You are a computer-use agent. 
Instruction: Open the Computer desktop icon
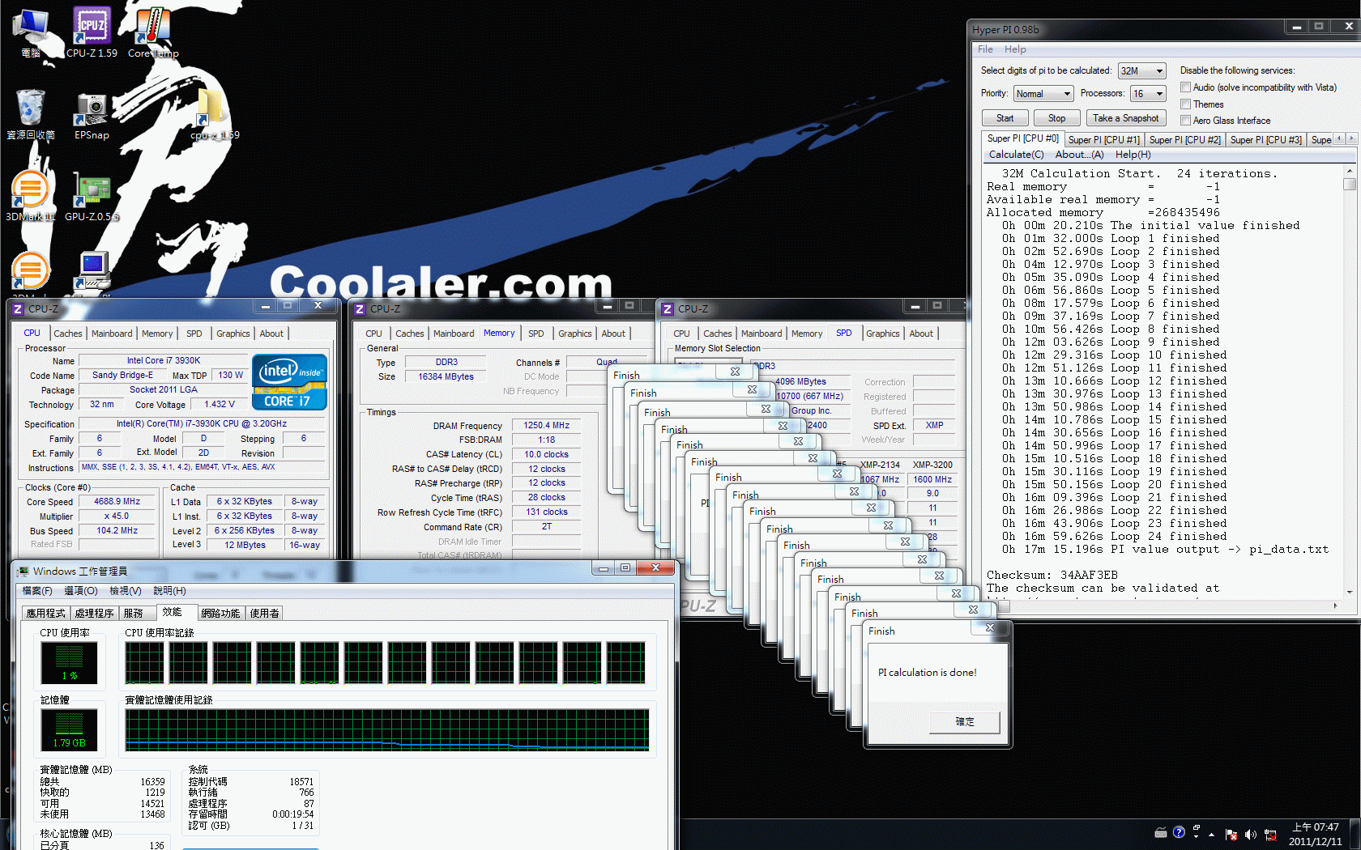coord(31,32)
